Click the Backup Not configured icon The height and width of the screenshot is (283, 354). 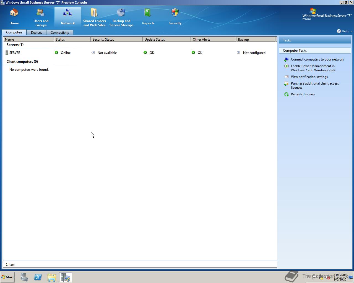coord(239,53)
